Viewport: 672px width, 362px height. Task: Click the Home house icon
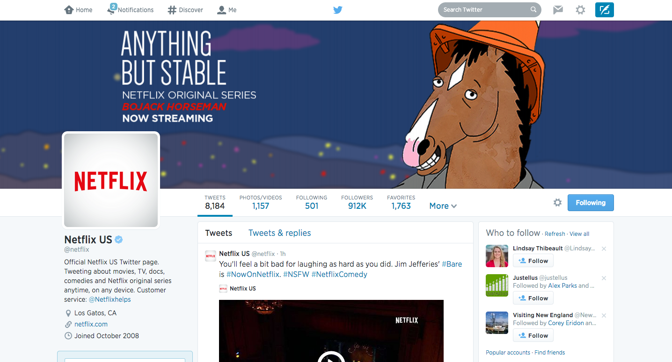pos(69,9)
